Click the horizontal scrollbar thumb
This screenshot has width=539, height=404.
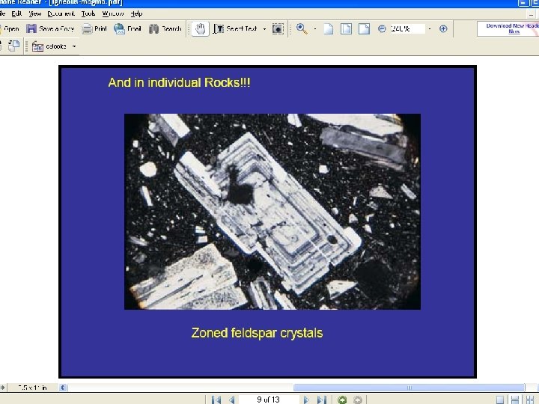point(409,388)
